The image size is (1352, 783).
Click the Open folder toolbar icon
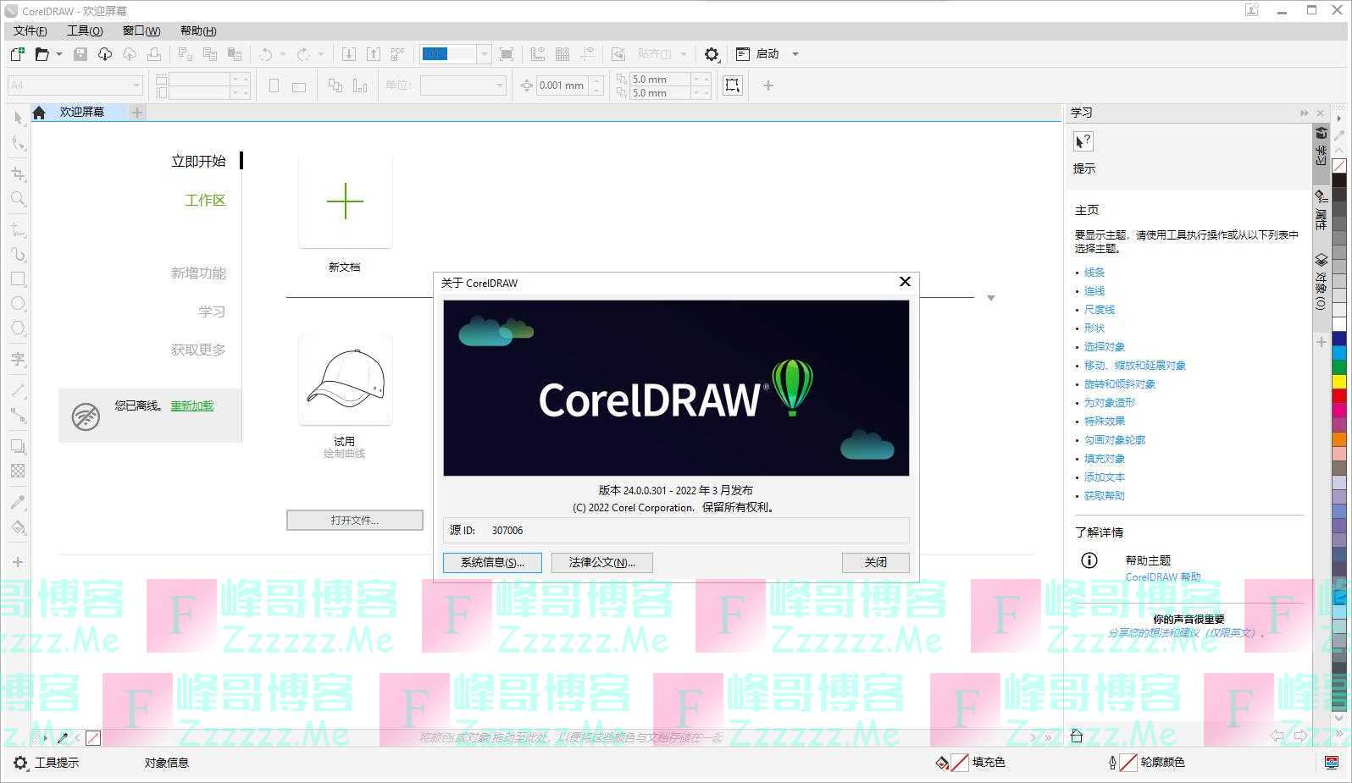pos(42,54)
